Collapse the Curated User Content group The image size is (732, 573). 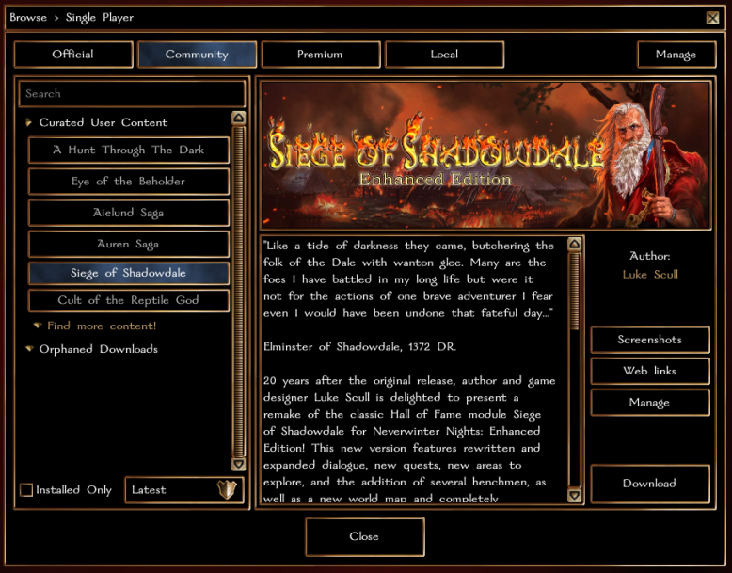pos(29,122)
